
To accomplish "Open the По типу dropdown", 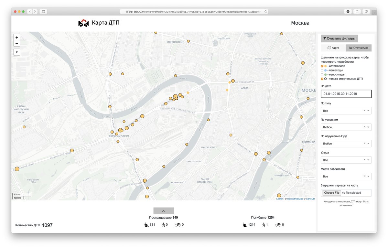I will (368, 111).
